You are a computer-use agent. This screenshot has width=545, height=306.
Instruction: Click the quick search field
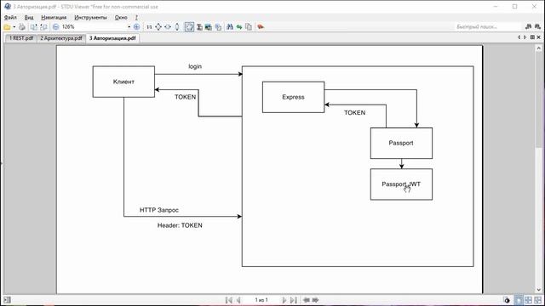488,26
